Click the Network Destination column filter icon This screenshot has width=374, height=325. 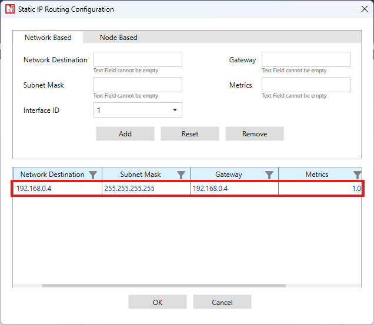click(x=93, y=175)
